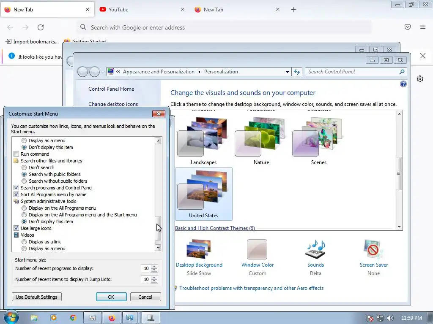The image size is (433, 324).
Task: Check the Run command checkbox
Action: pos(16,154)
